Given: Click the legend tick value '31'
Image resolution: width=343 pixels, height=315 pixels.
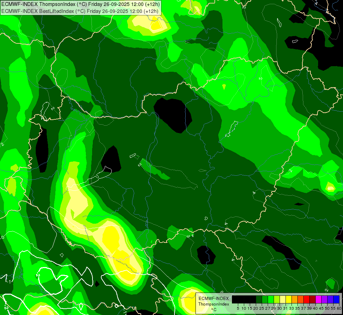Looking at the screenshot, I should point(286,308).
